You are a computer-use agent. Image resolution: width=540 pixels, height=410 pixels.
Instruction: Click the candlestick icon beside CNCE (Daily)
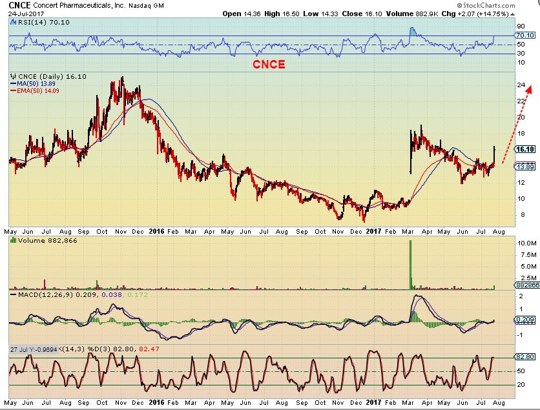14,76
